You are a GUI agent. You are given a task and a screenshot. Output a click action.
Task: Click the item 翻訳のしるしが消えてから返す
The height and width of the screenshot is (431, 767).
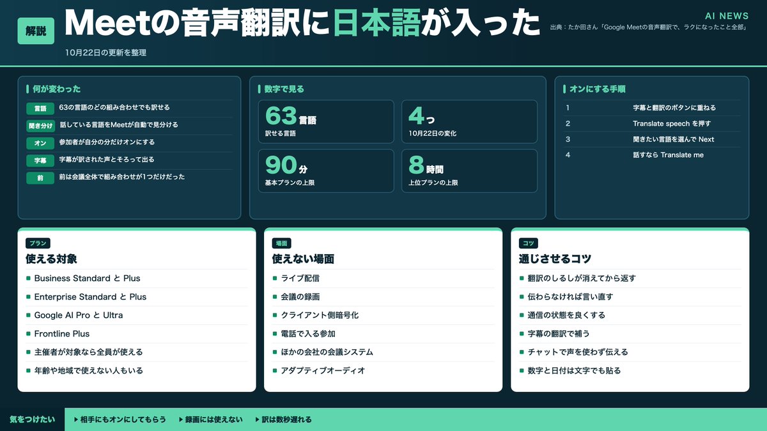[582, 278]
